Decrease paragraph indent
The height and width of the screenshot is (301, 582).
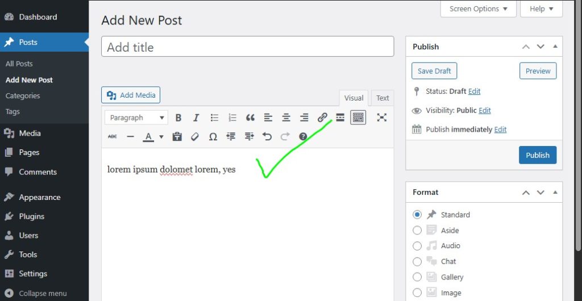[x=231, y=137]
